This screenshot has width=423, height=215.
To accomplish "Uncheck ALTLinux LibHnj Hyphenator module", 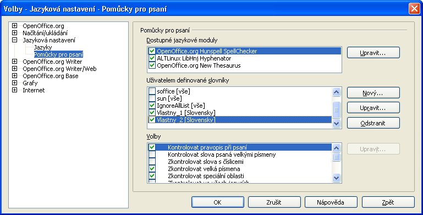I will click(x=152, y=58).
